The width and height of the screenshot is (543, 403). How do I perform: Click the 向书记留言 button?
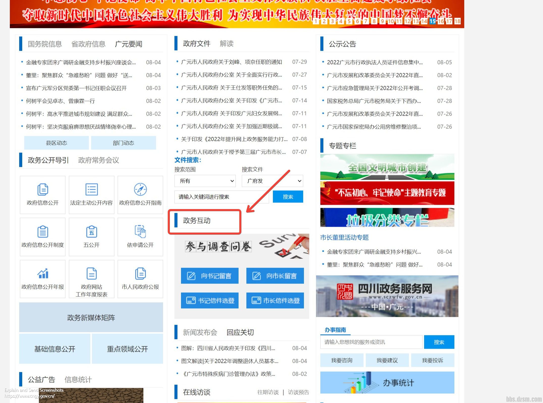(x=210, y=276)
